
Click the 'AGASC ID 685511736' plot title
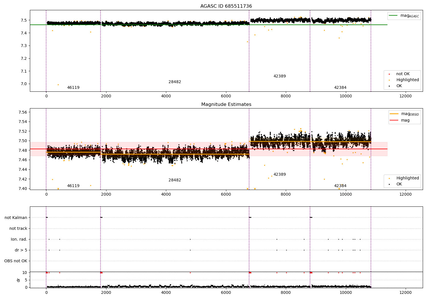pos(226,6)
